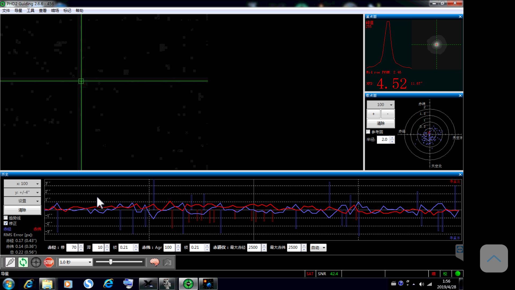Close the 历史 history graph panel
515x290 pixels.
pyautogui.click(x=460, y=175)
